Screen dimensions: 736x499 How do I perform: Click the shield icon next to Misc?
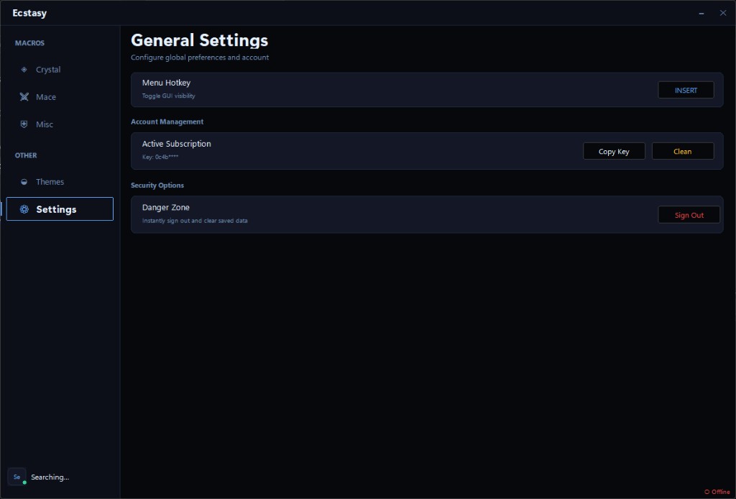(x=24, y=124)
